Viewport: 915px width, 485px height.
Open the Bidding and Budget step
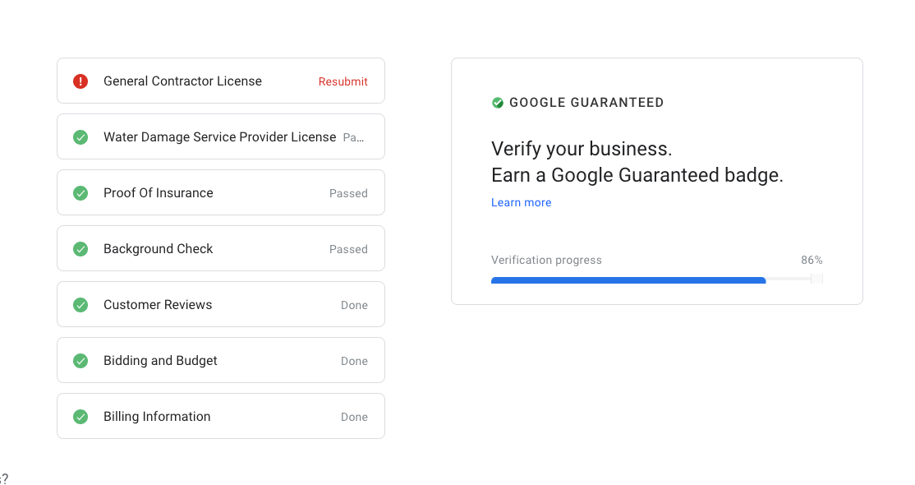(221, 360)
